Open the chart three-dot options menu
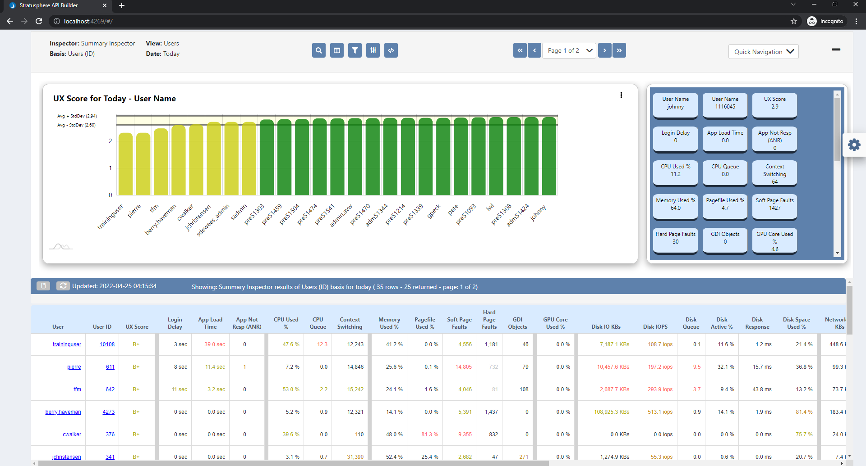This screenshot has height=466, width=866. tap(621, 95)
